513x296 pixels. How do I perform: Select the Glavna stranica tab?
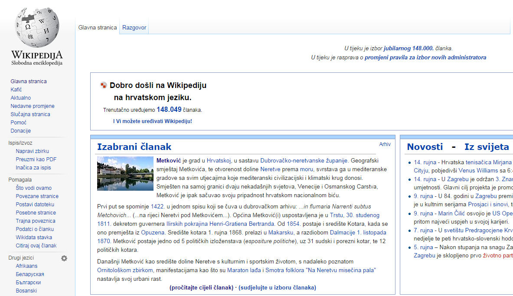click(x=98, y=28)
